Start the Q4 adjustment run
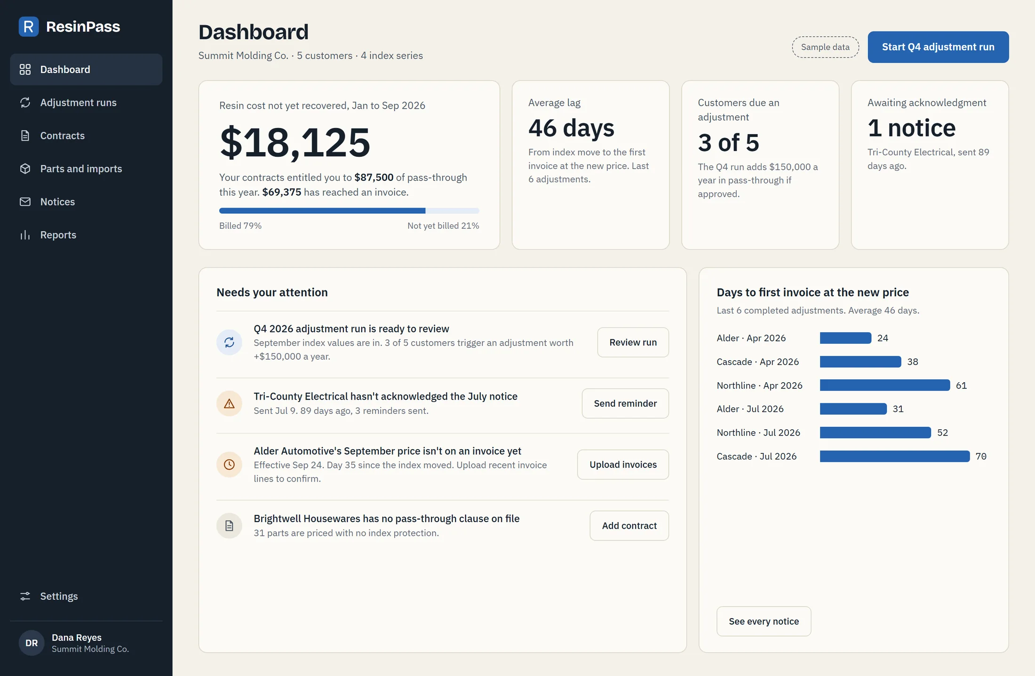1035x676 pixels. tap(938, 47)
